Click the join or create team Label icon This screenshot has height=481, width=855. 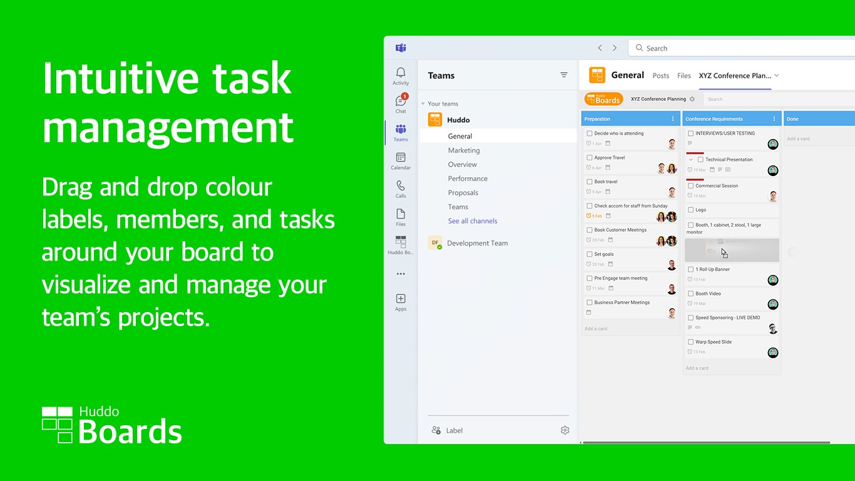tap(436, 430)
